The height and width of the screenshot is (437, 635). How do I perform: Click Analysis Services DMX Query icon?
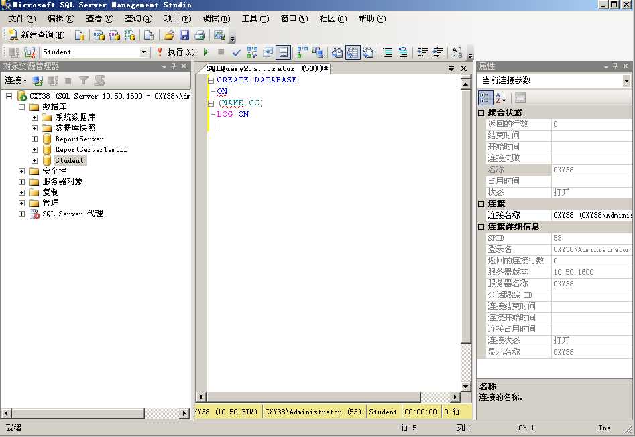click(115, 36)
